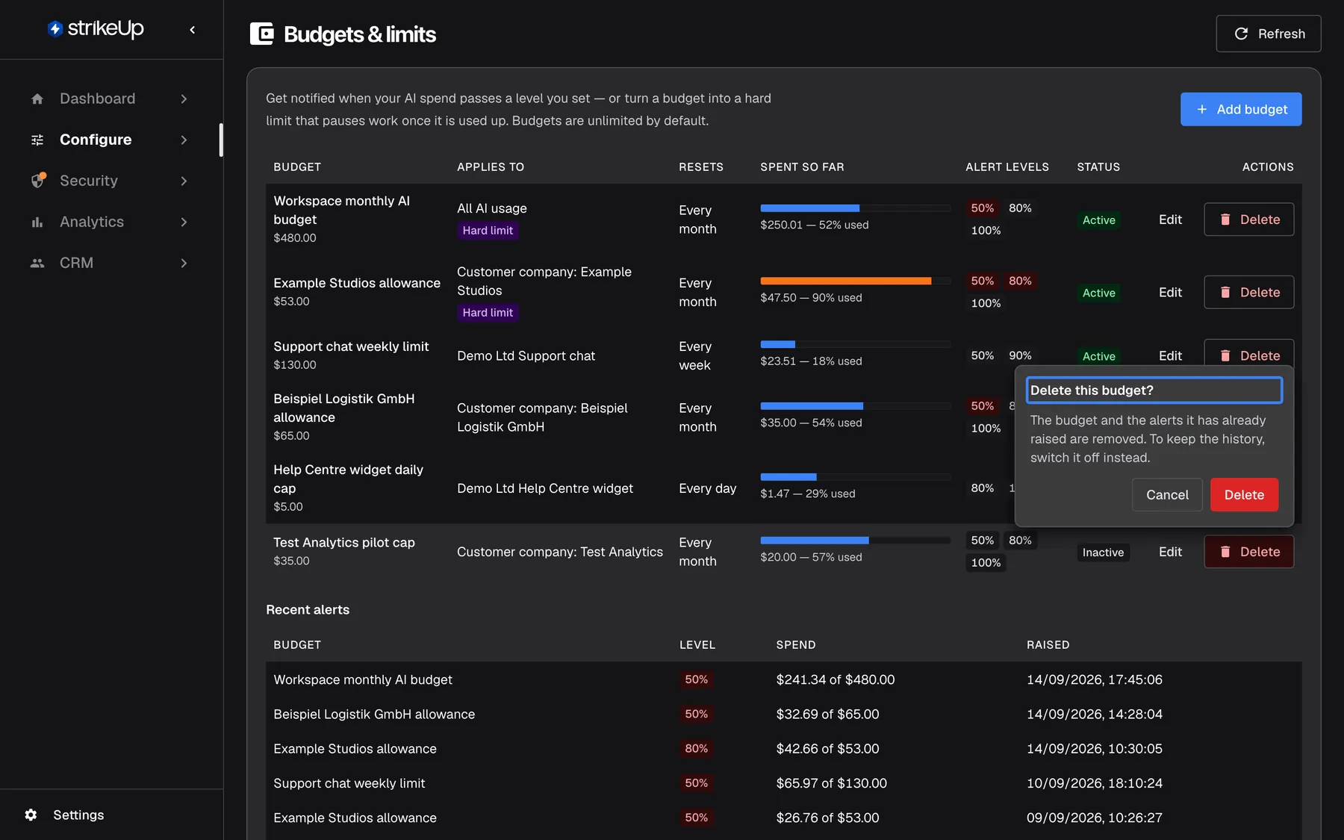Click the Security shield icon

click(x=38, y=181)
